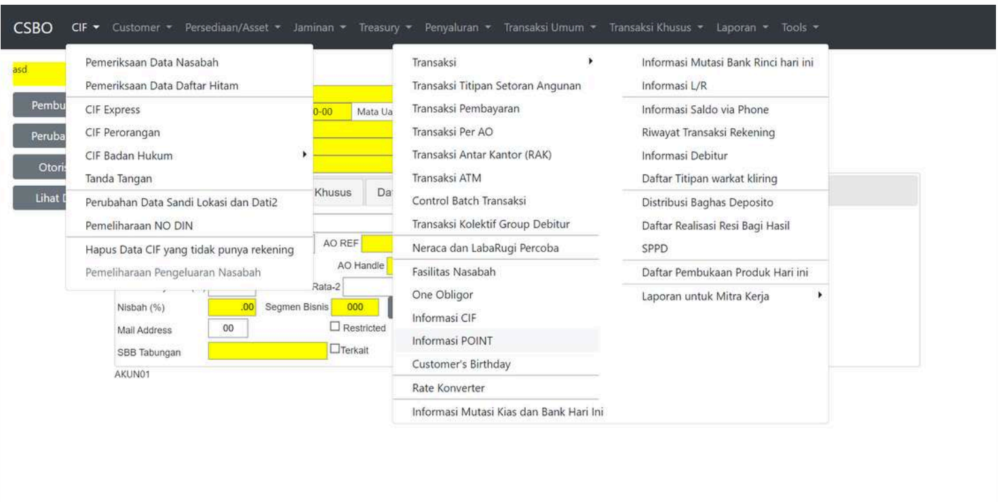Click the Mail Address input field
998x502 pixels.
coord(228,330)
